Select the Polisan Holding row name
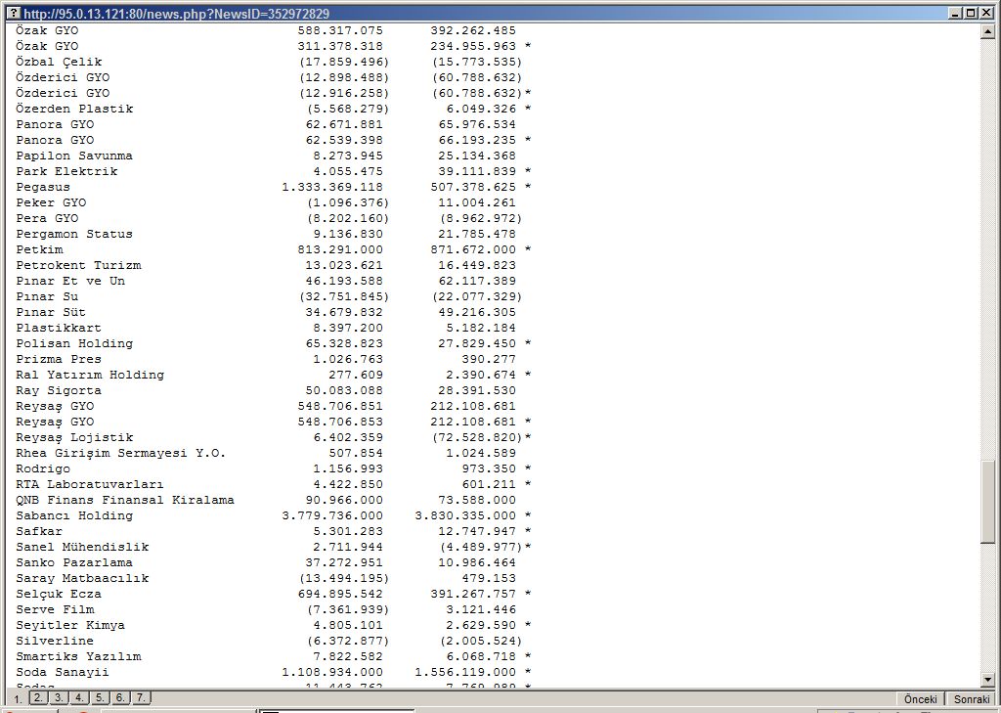This screenshot has height=713, width=1001. [x=74, y=343]
